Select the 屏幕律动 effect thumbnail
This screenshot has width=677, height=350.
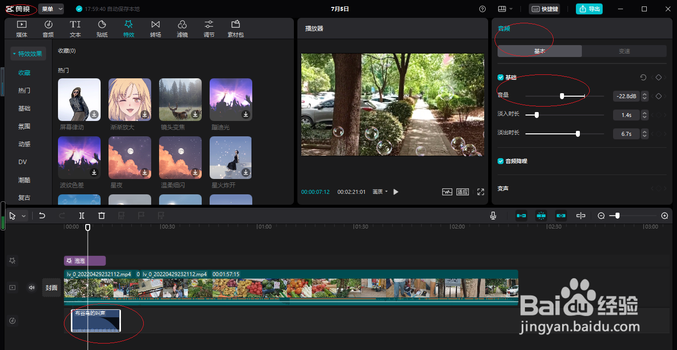coord(79,100)
